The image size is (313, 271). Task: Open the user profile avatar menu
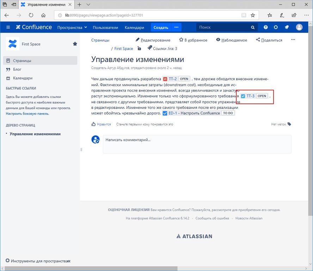[x=299, y=27]
